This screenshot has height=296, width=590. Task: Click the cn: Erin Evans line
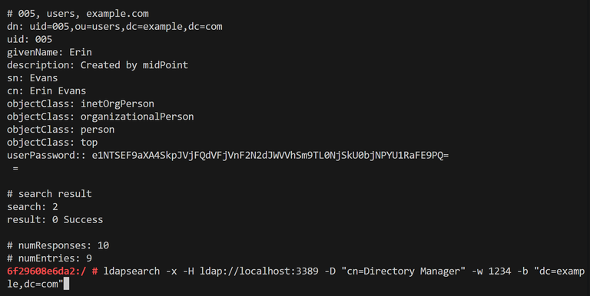46,91
